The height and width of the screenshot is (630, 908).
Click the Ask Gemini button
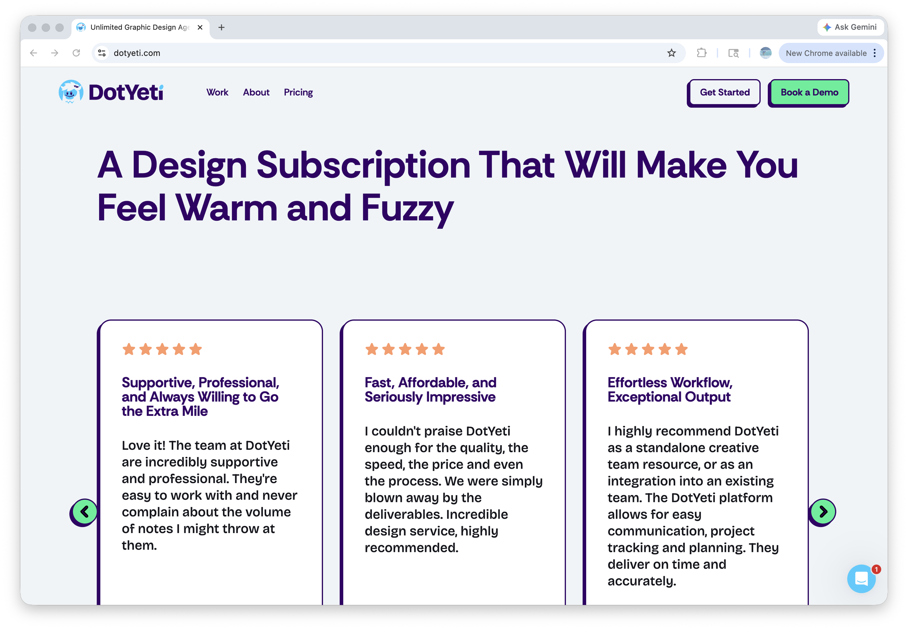click(x=850, y=27)
